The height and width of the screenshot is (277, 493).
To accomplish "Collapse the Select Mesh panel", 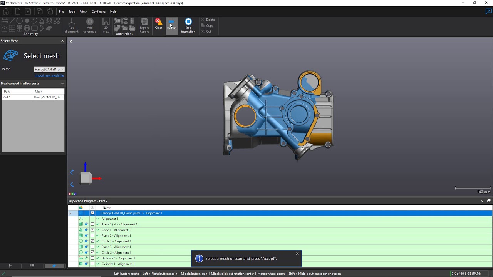I will pyautogui.click(x=62, y=40).
